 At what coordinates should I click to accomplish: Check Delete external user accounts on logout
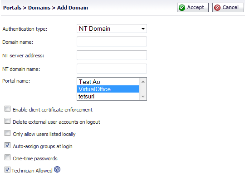pyautogui.click(x=8, y=121)
